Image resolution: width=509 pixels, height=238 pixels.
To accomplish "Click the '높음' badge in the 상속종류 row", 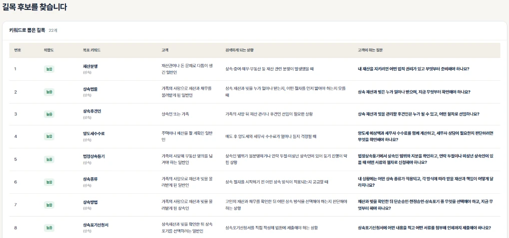I will pyautogui.click(x=49, y=182).
